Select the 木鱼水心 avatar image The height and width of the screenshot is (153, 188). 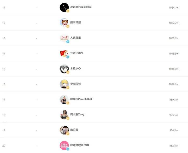[x=64, y=69]
